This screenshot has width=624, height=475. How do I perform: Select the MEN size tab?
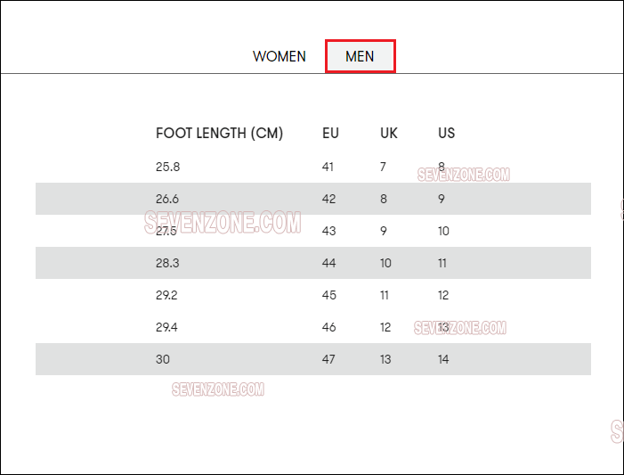[x=361, y=56]
